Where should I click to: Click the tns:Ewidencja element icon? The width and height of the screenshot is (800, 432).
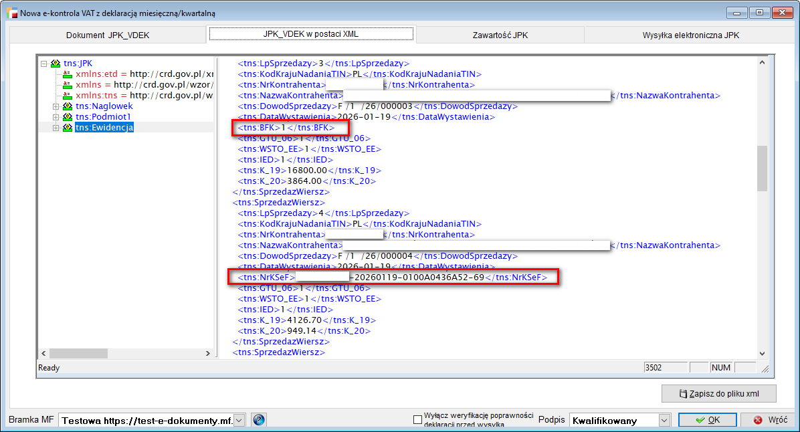[67, 128]
